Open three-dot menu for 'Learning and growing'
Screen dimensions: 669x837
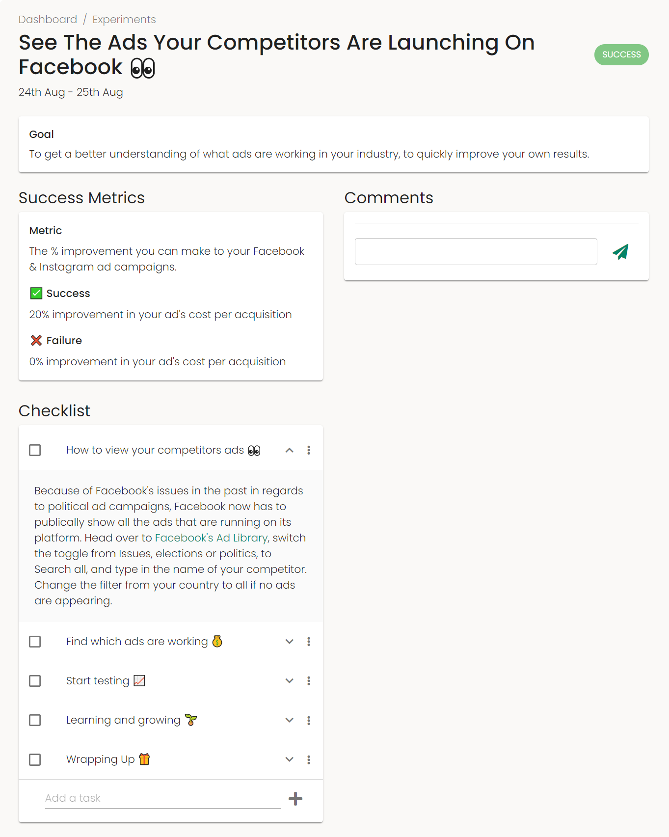(309, 720)
